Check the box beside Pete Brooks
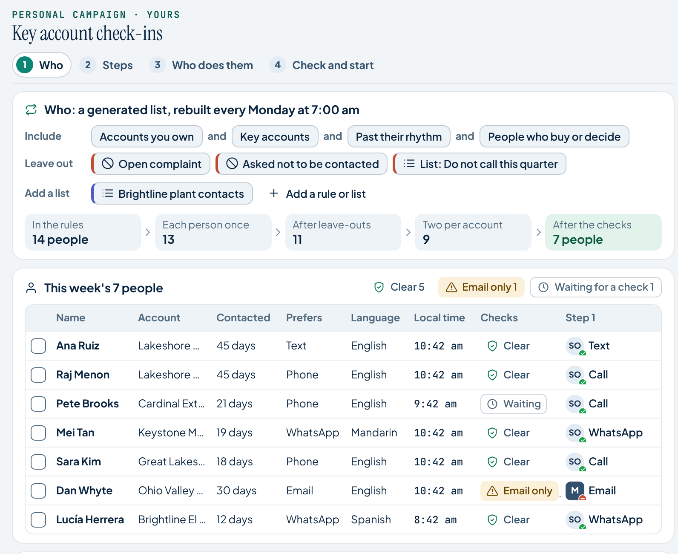The width and height of the screenshot is (678, 554). click(x=38, y=404)
